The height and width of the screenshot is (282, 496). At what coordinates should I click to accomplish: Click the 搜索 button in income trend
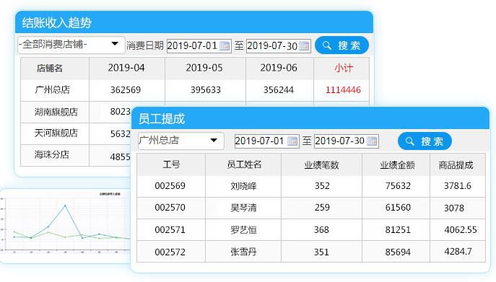click(x=342, y=45)
